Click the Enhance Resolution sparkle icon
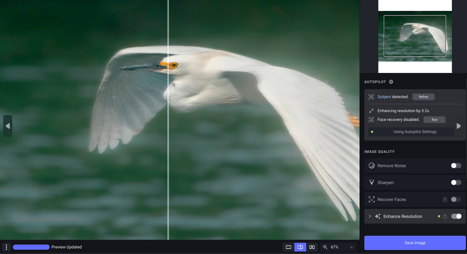467x254 pixels. tap(377, 216)
